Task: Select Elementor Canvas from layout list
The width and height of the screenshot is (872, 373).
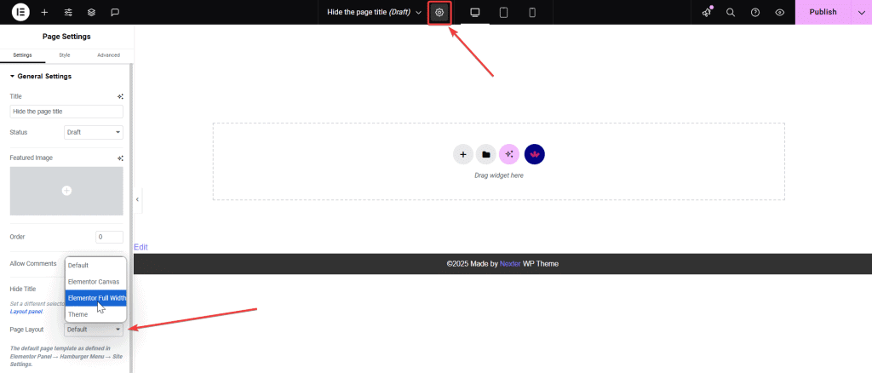Action: click(x=94, y=282)
